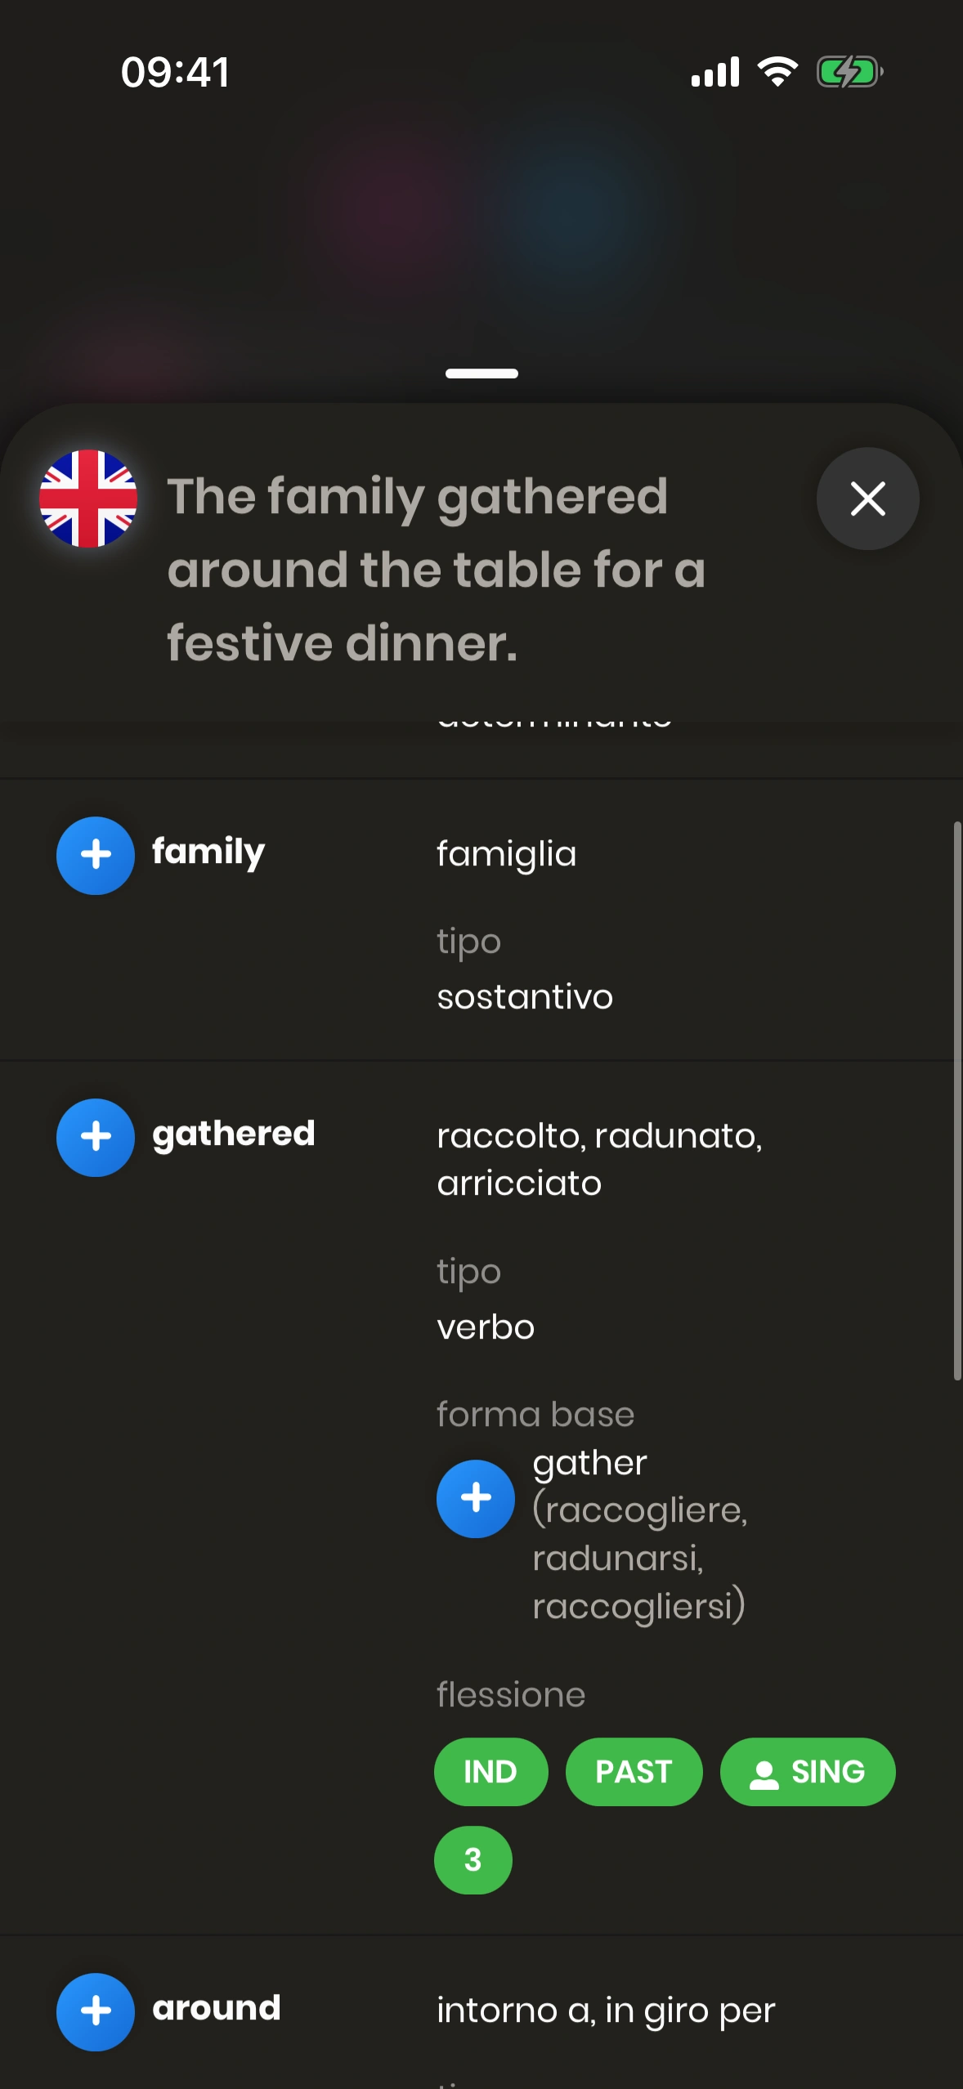This screenshot has width=963, height=2089.
Task: Select the 'family' word entry
Action: (x=208, y=852)
